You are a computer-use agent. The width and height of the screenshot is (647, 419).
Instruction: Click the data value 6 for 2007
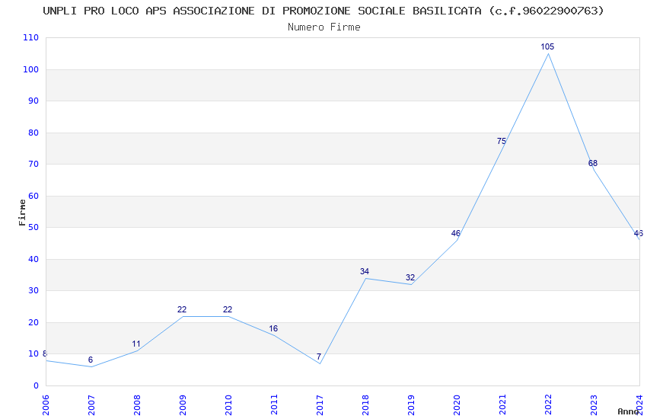click(91, 360)
